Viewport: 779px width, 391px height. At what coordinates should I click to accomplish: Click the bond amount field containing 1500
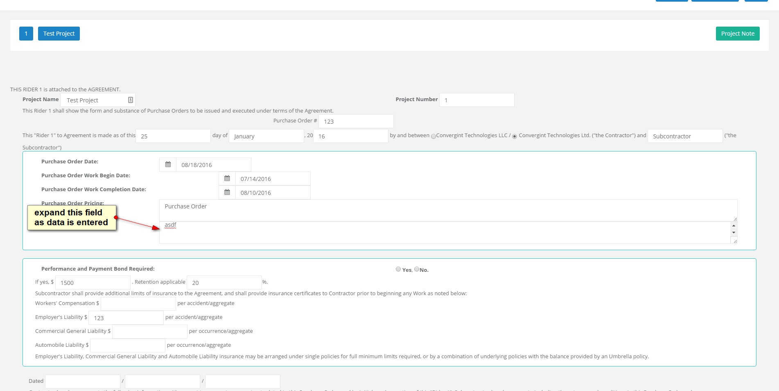click(93, 283)
